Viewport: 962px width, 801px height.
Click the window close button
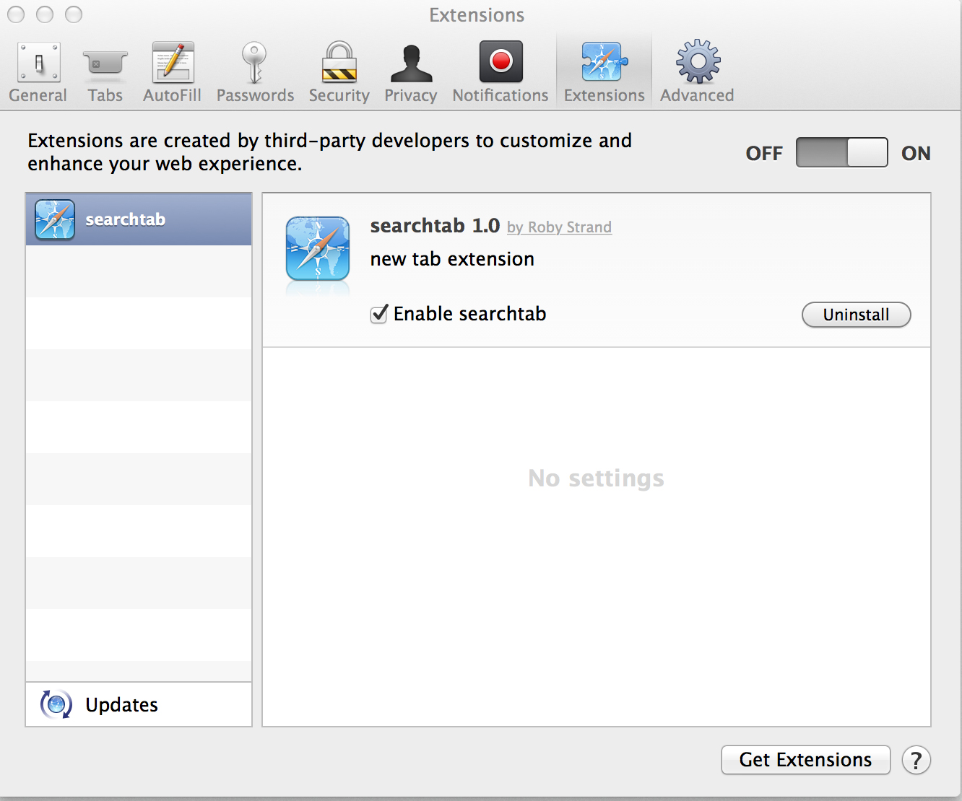(x=16, y=14)
